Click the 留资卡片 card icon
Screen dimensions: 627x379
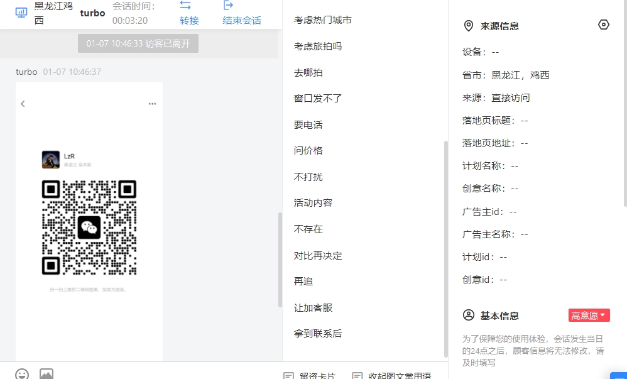click(x=288, y=375)
